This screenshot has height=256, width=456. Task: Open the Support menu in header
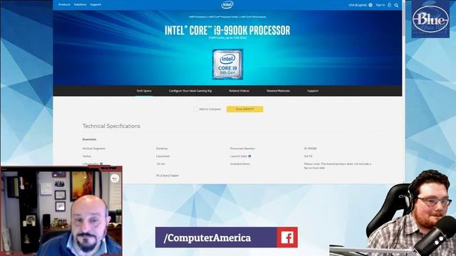click(95, 5)
